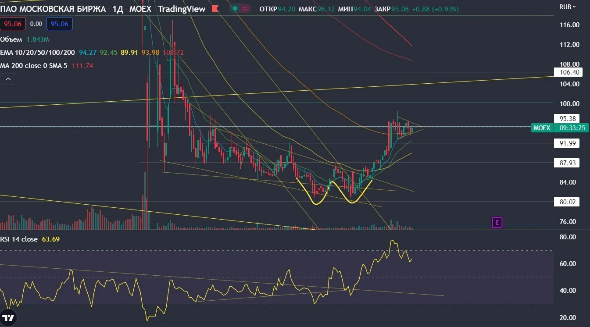Click the ПАО МОСКОВСКАЯ БИРЖА symbol title
Image resolution: width=590 pixels, height=327 pixels.
pyautogui.click(x=53, y=9)
